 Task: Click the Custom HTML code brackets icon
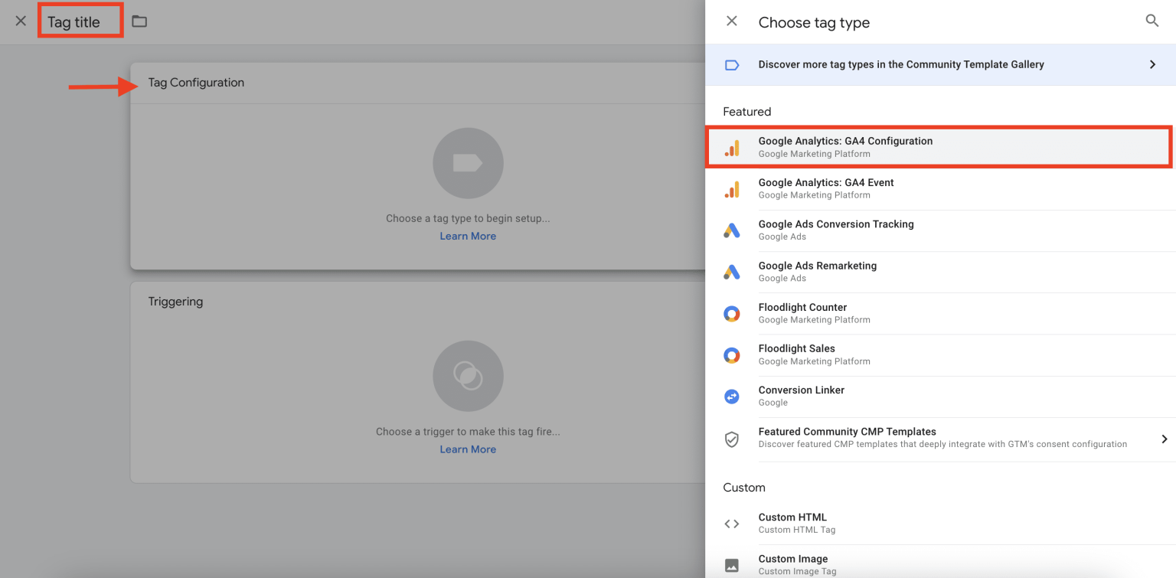click(732, 524)
